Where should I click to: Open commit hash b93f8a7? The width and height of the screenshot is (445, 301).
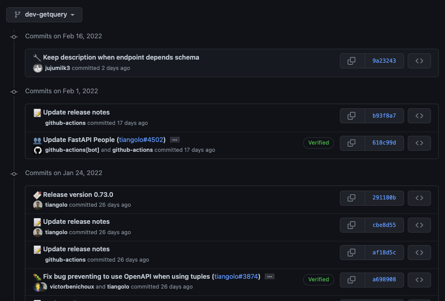coord(384,116)
